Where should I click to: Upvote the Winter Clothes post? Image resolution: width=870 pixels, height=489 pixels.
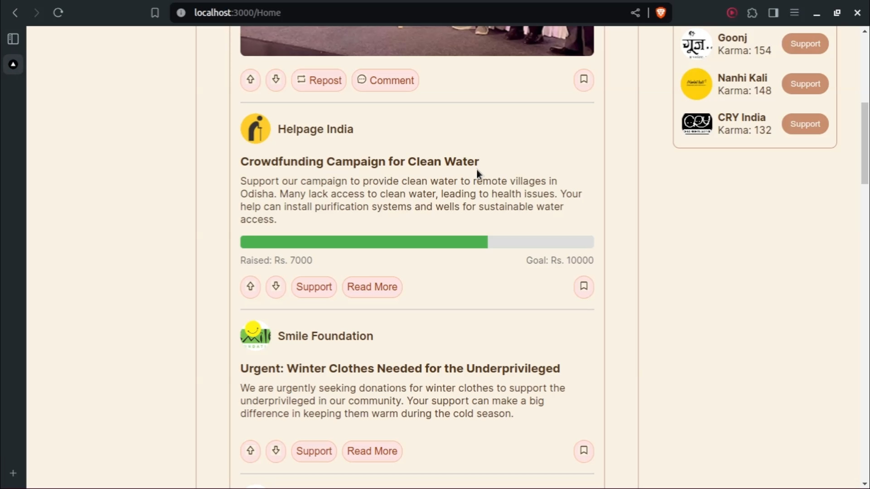click(250, 451)
